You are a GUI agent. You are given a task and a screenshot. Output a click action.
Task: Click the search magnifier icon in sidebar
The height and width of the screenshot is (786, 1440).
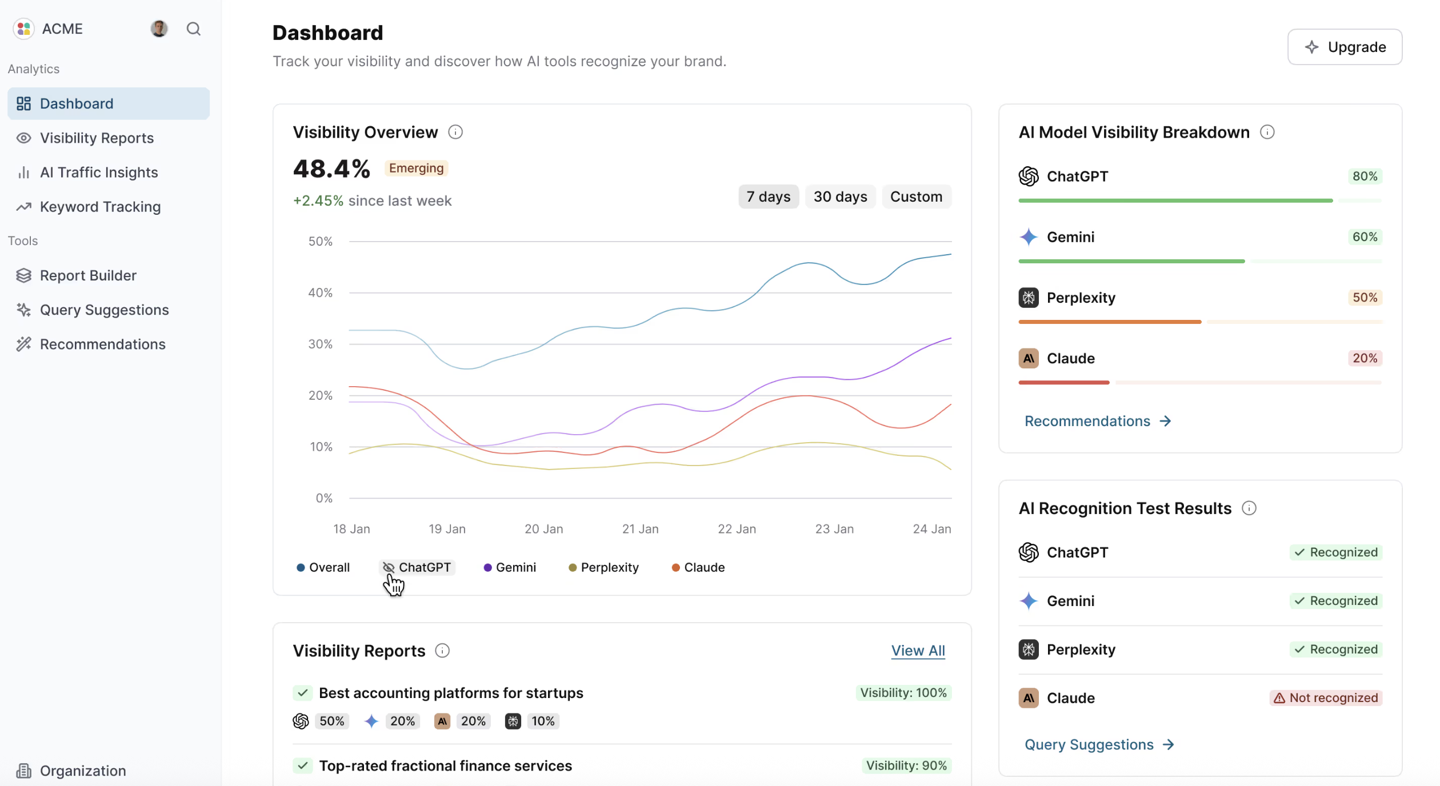194,29
